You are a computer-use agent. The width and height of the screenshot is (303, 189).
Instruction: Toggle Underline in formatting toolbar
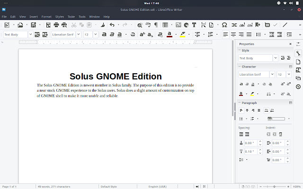(120, 34)
